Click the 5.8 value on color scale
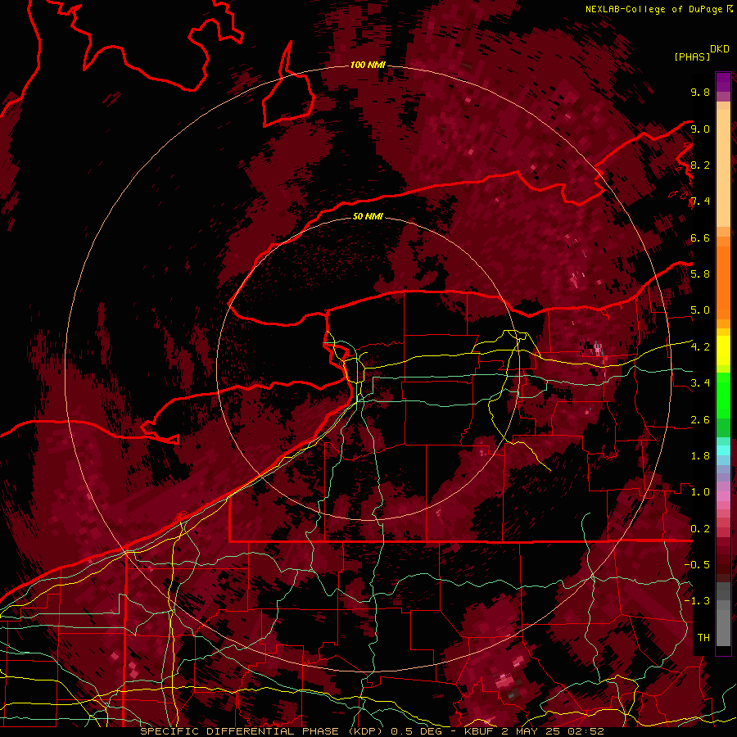Viewport: 737px width, 737px height. (700, 274)
